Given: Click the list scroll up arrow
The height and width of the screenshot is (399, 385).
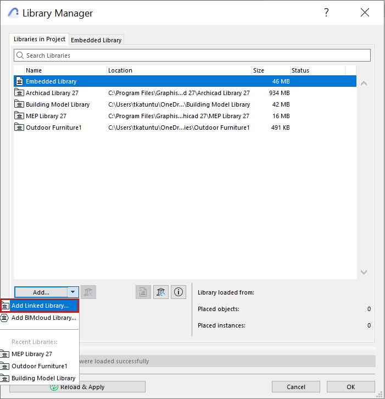Looking at the screenshot, I should pos(364,83).
